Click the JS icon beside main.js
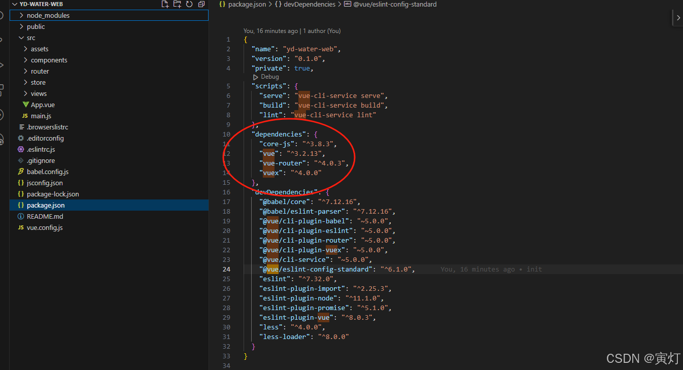The image size is (683, 370). click(25, 116)
